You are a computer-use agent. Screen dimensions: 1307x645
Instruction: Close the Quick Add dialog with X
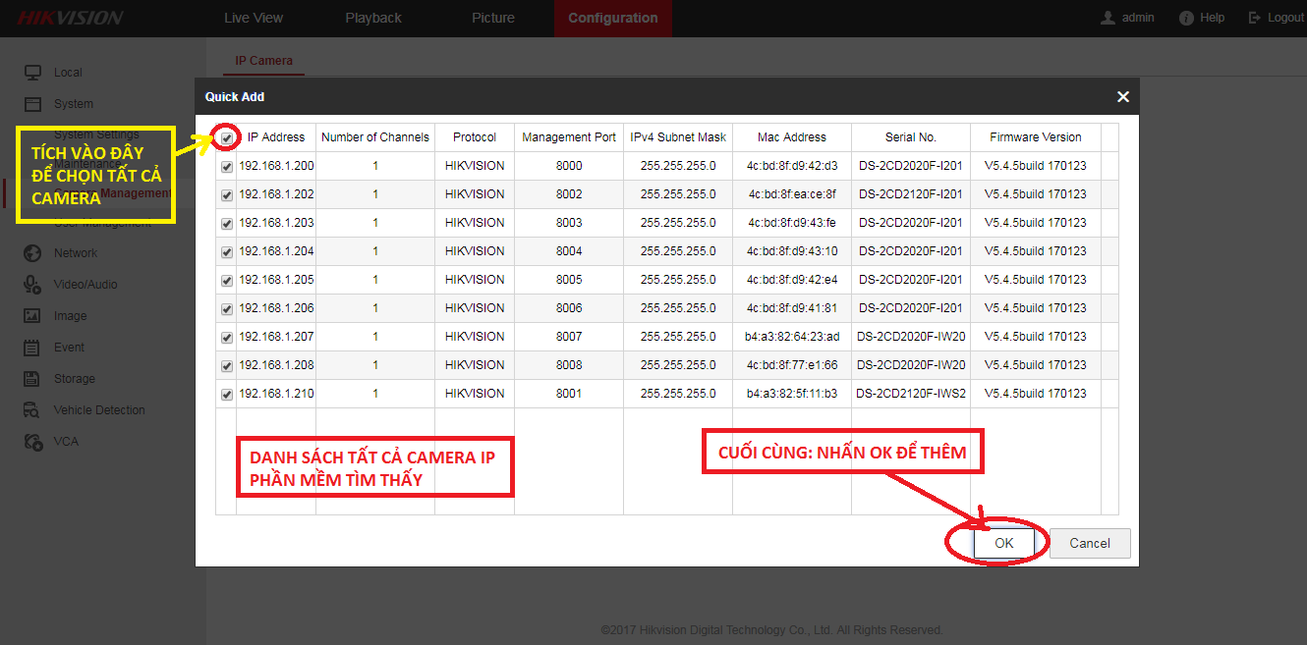pyautogui.click(x=1123, y=96)
